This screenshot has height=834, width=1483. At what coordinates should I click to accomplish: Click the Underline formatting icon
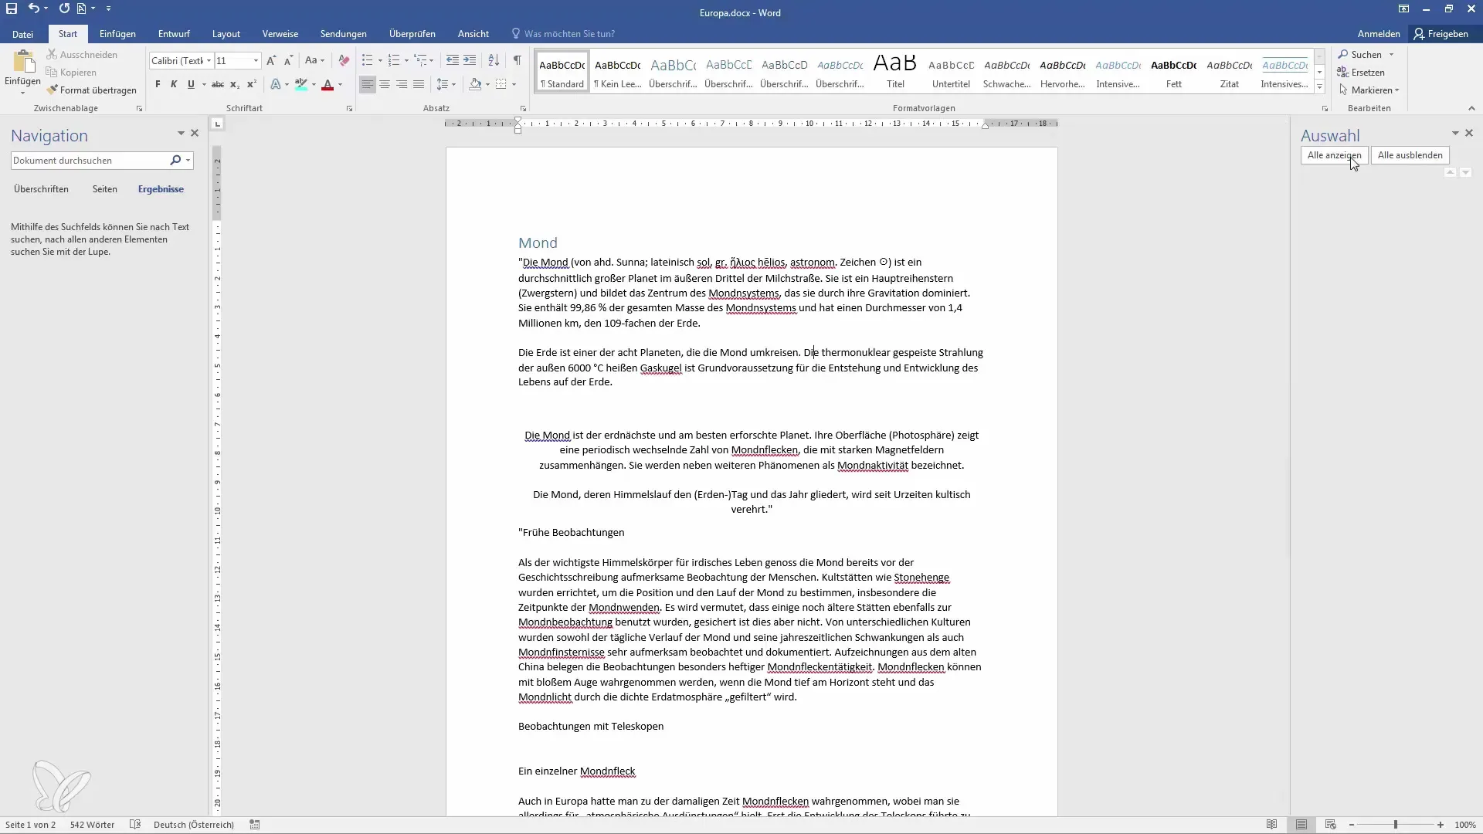[x=191, y=83]
